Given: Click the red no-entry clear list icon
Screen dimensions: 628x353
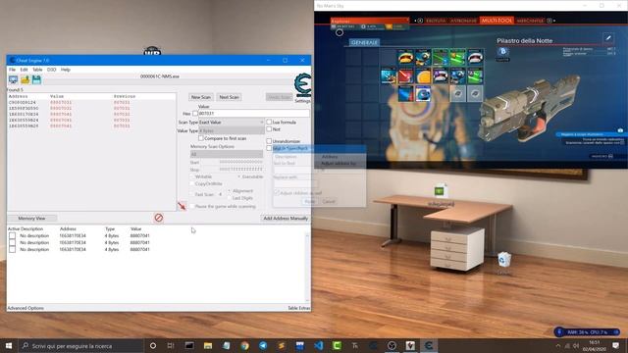Looking at the screenshot, I should click(x=159, y=218).
